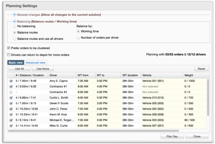Collapse the Balancing section arrow
215x144 pixels.
click(15, 21)
